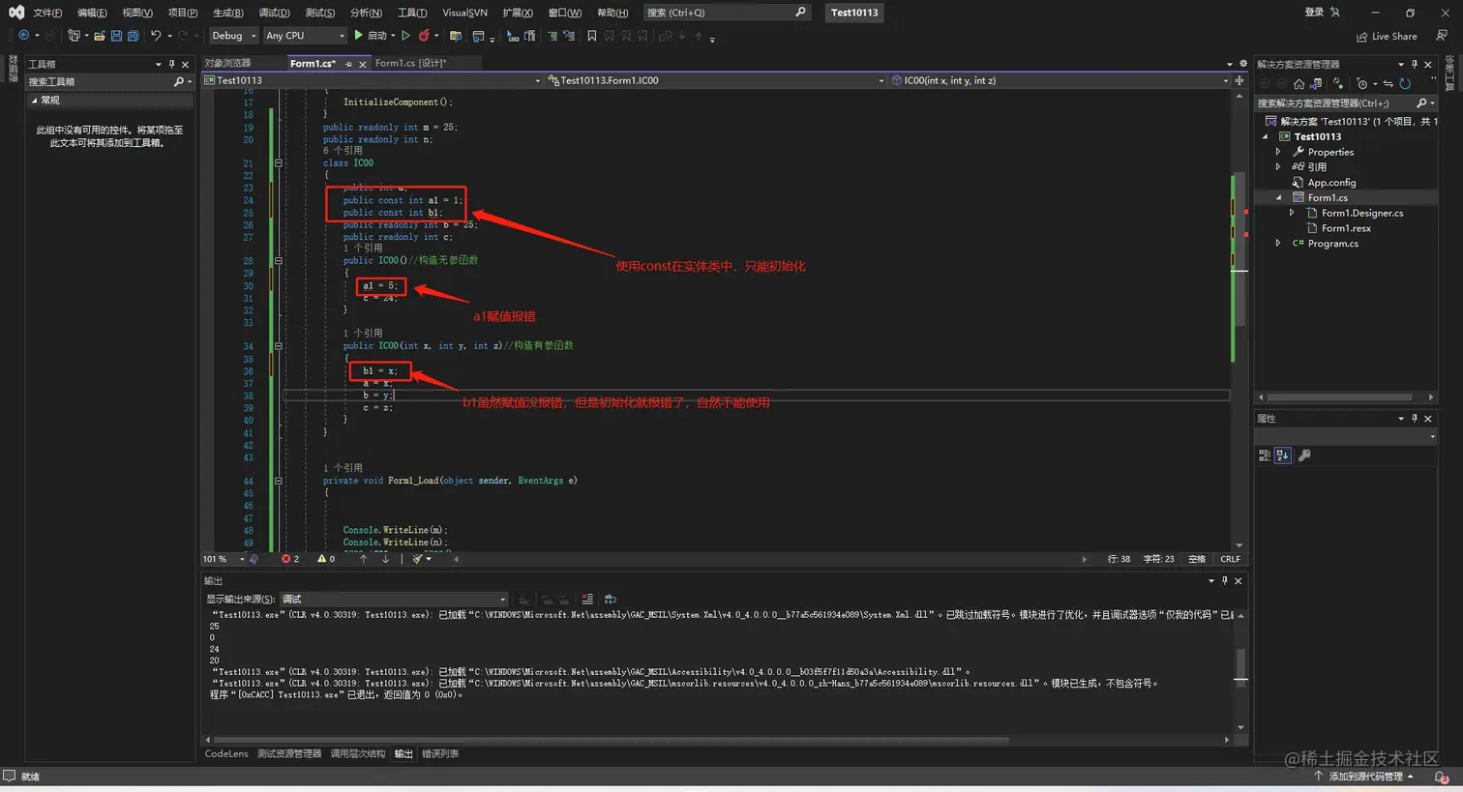Viewport: 1463px width, 792px height.
Task: Open the Test10113 project scope dropdown
Action: 373,80
